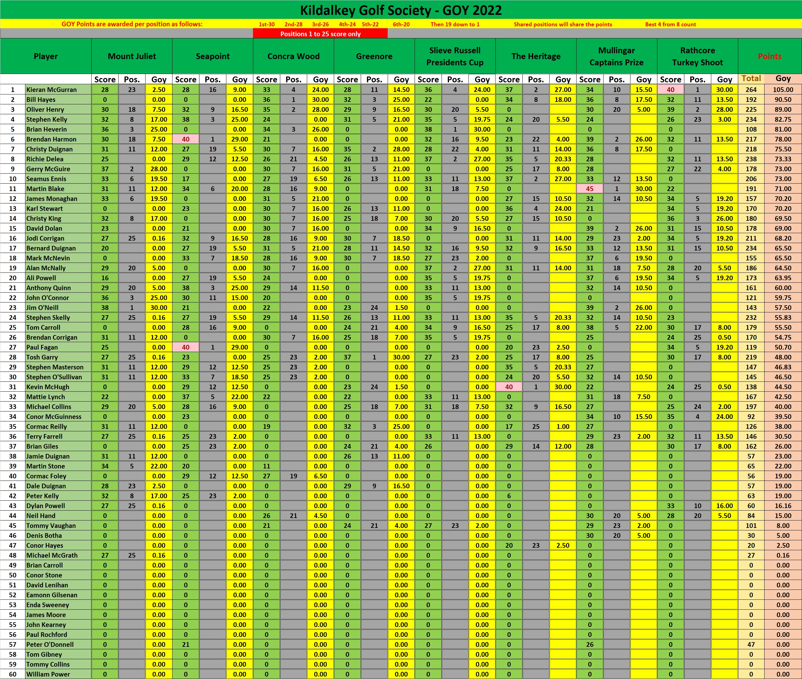Select the Gerry McGuire name cell
This screenshot has width=802, height=679.
(x=58, y=169)
